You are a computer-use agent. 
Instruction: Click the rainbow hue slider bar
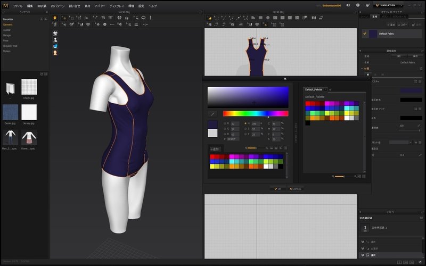[255, 113]
